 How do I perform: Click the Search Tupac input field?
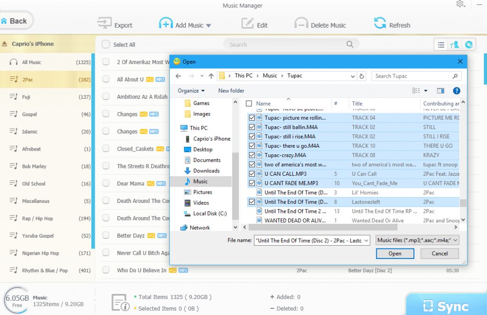416,76
